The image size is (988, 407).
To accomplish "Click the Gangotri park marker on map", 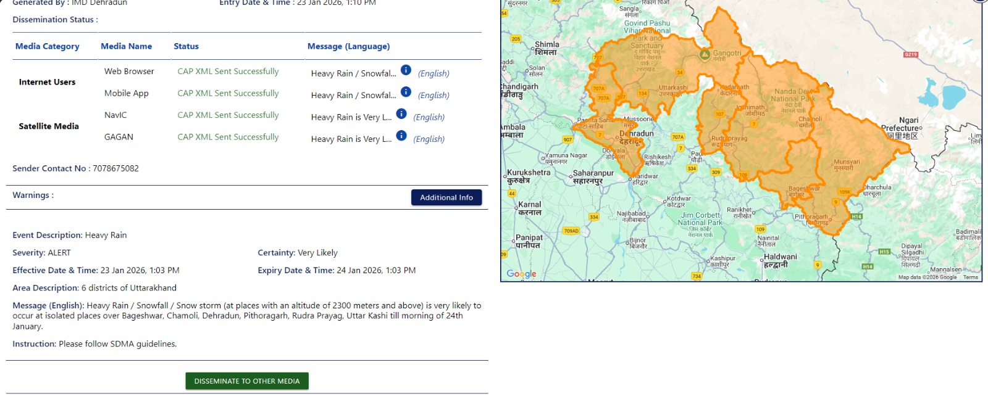I will (x=705, y=55).
